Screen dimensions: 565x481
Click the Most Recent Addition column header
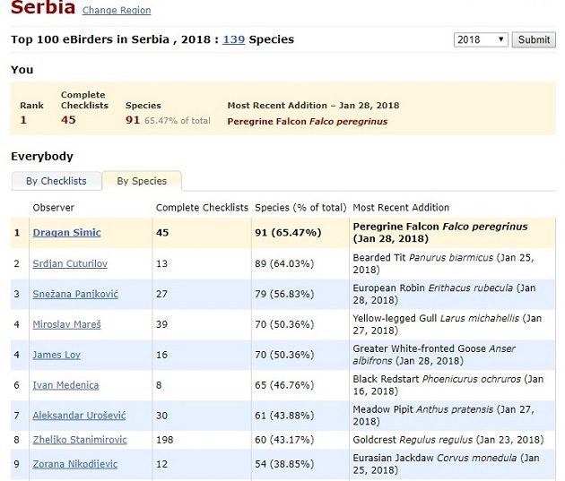(401, 208)
